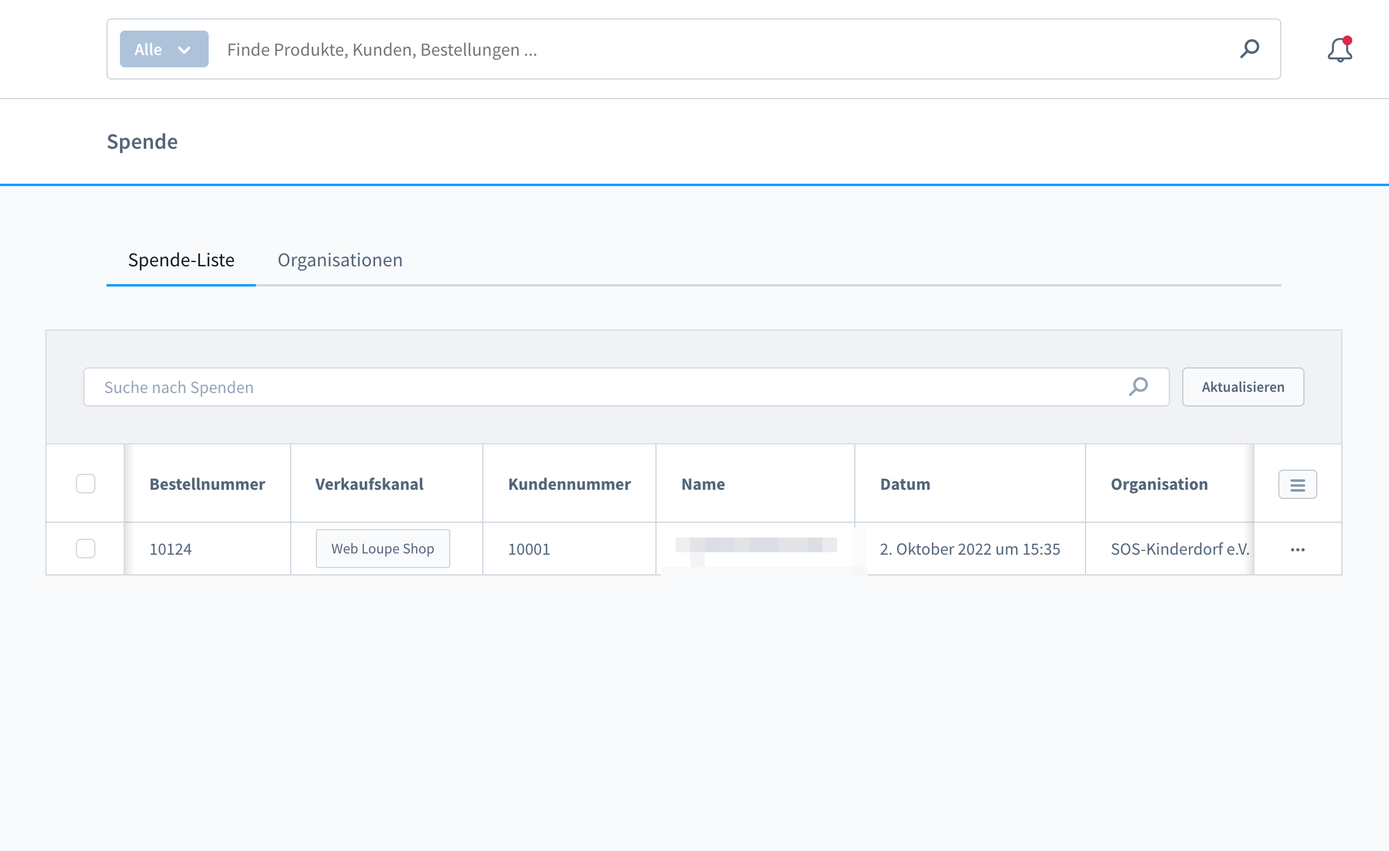Expand the Alle search scope dropdown

pos(164,49)
